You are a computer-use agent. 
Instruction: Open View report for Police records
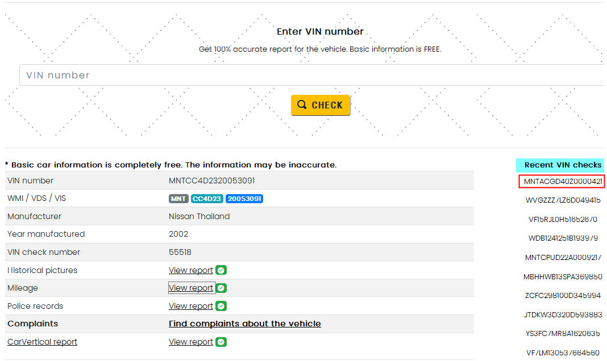pos(191,306)
